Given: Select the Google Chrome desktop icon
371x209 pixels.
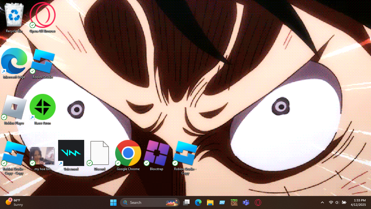Looking at the screenshot, I should click(x=128, y=156).
